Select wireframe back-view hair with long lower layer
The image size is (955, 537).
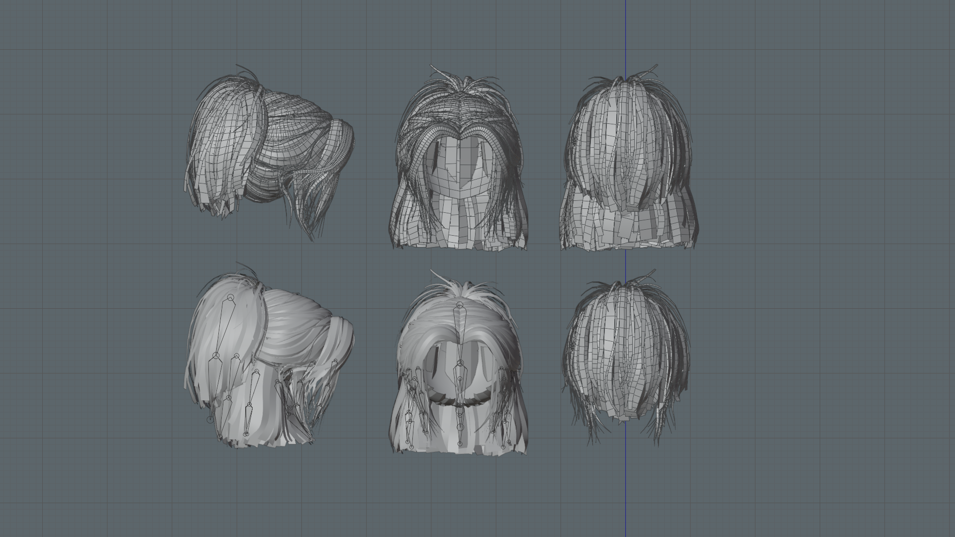point(630,157)
